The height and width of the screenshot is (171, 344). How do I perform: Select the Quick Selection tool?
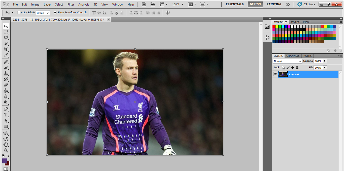[6, 43]
